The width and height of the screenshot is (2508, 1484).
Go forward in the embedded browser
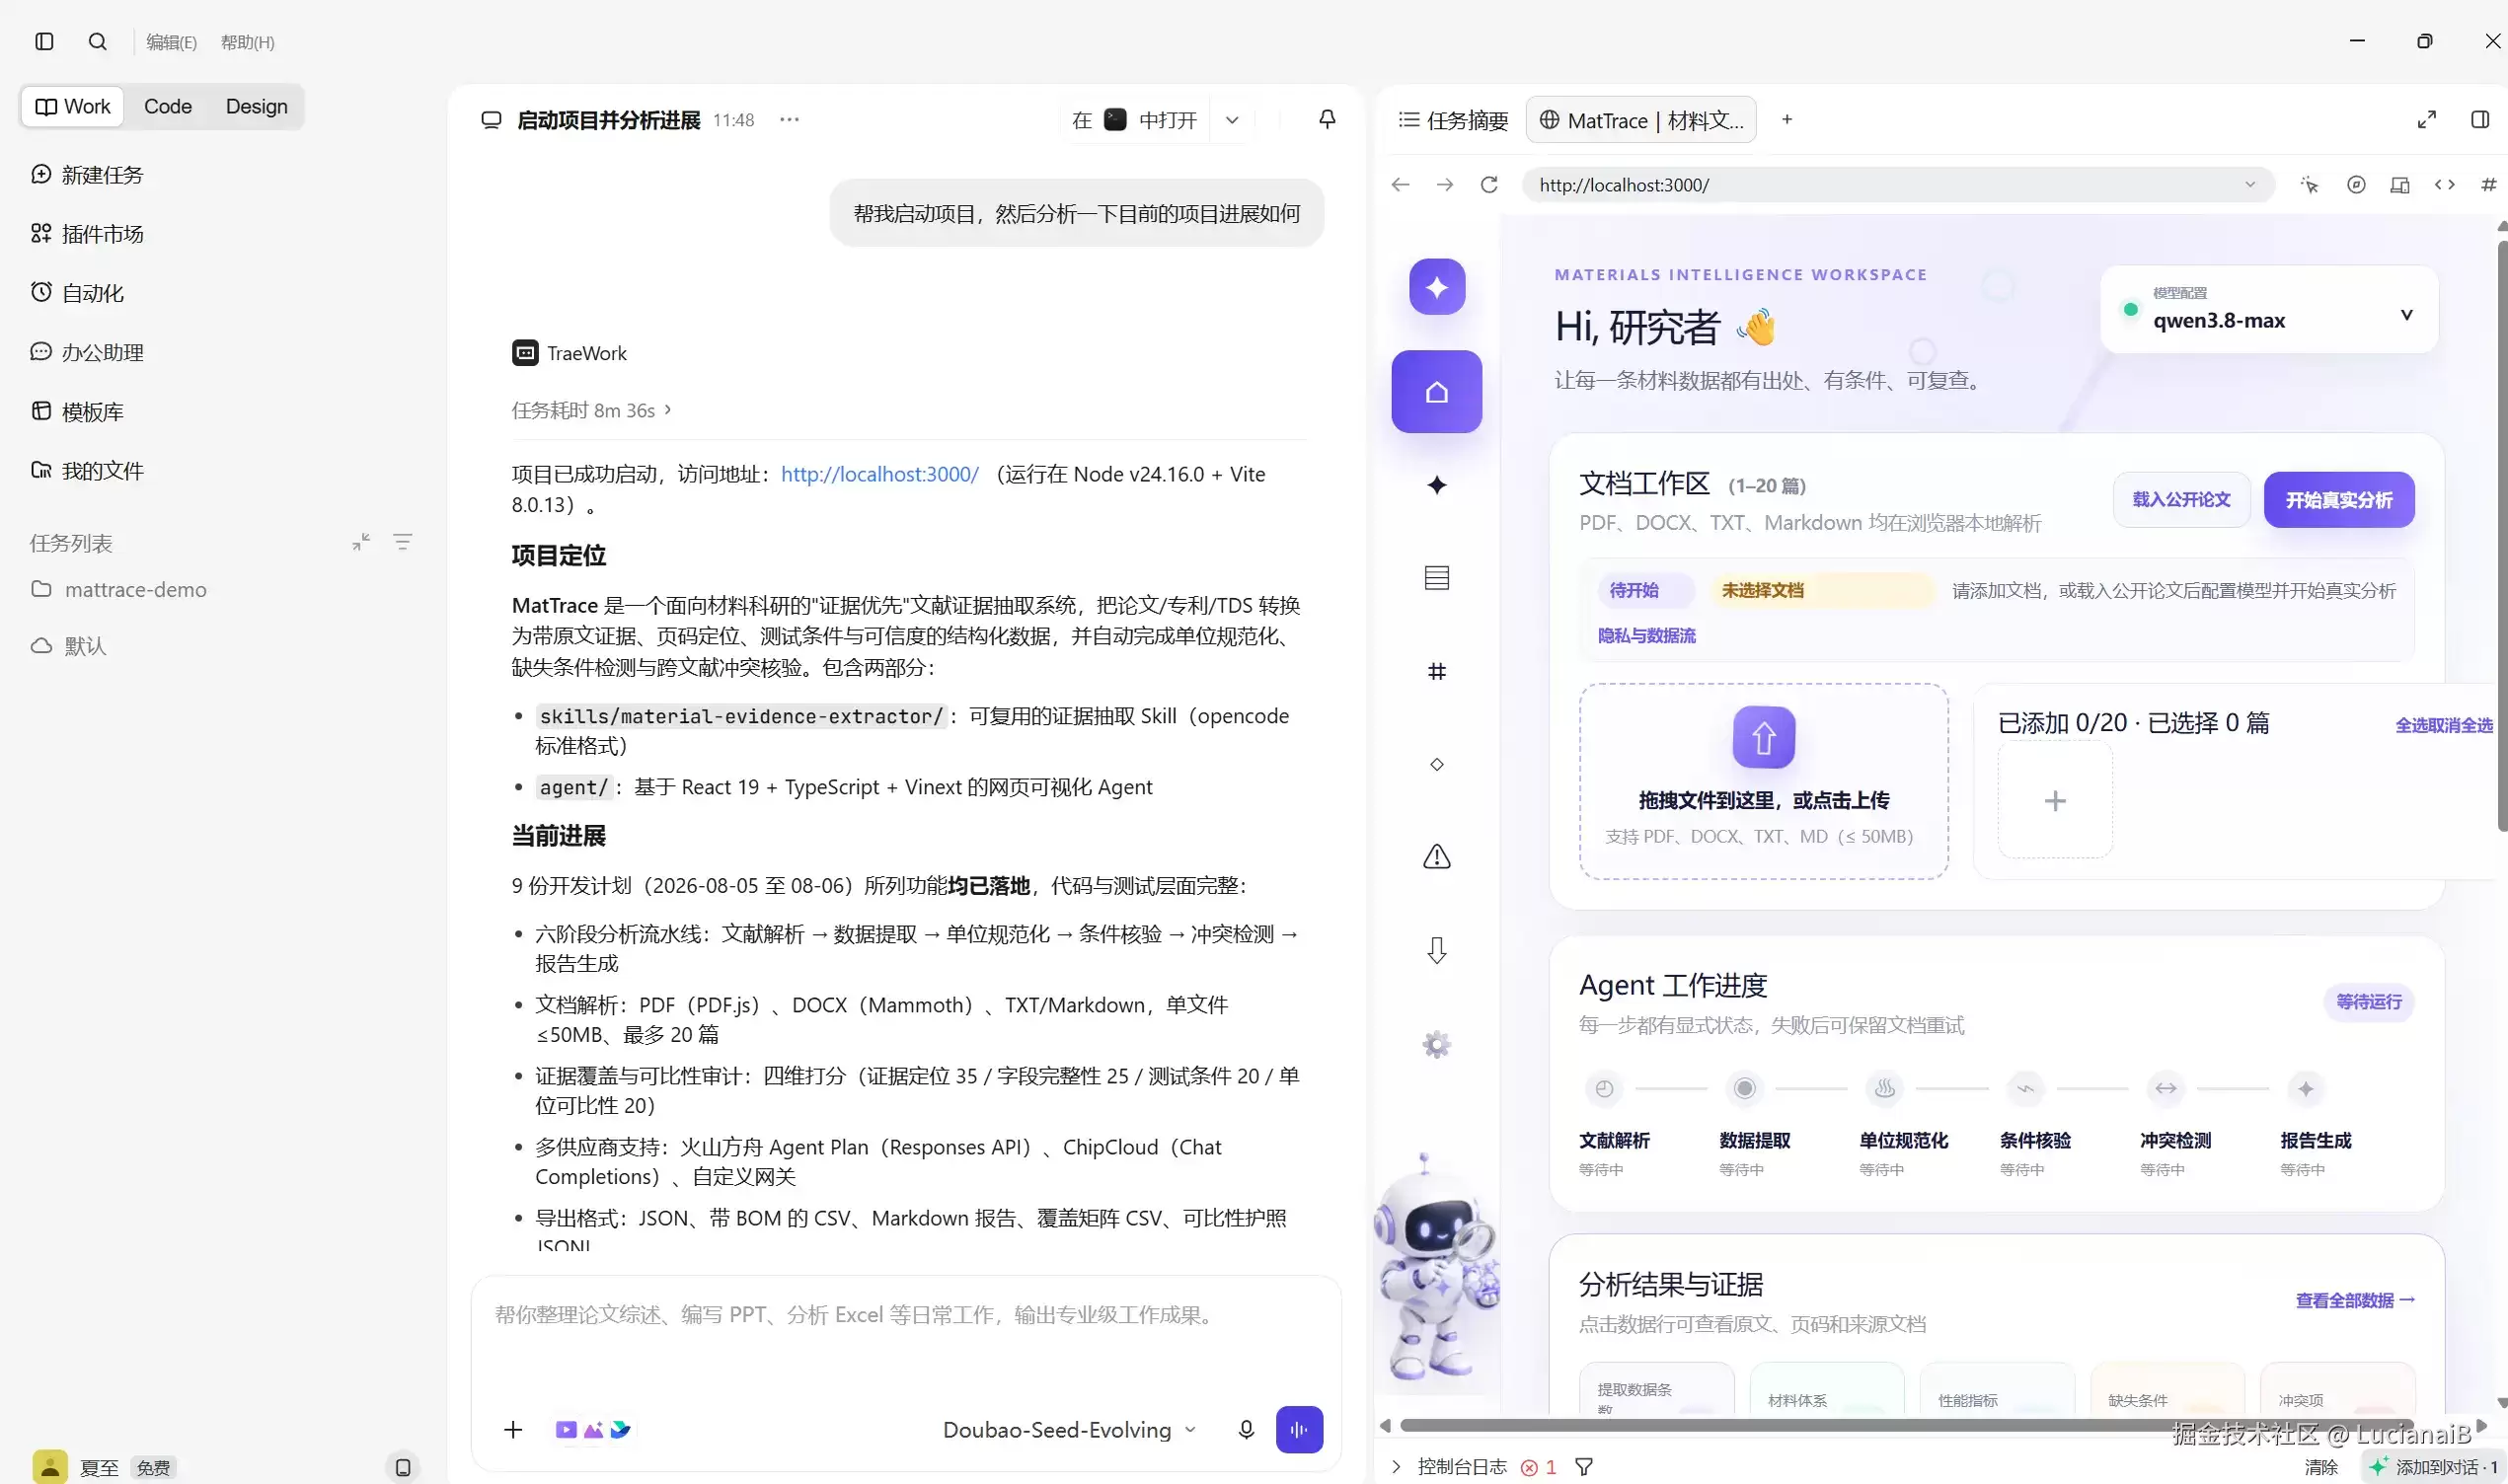(x=1445, y=184)
